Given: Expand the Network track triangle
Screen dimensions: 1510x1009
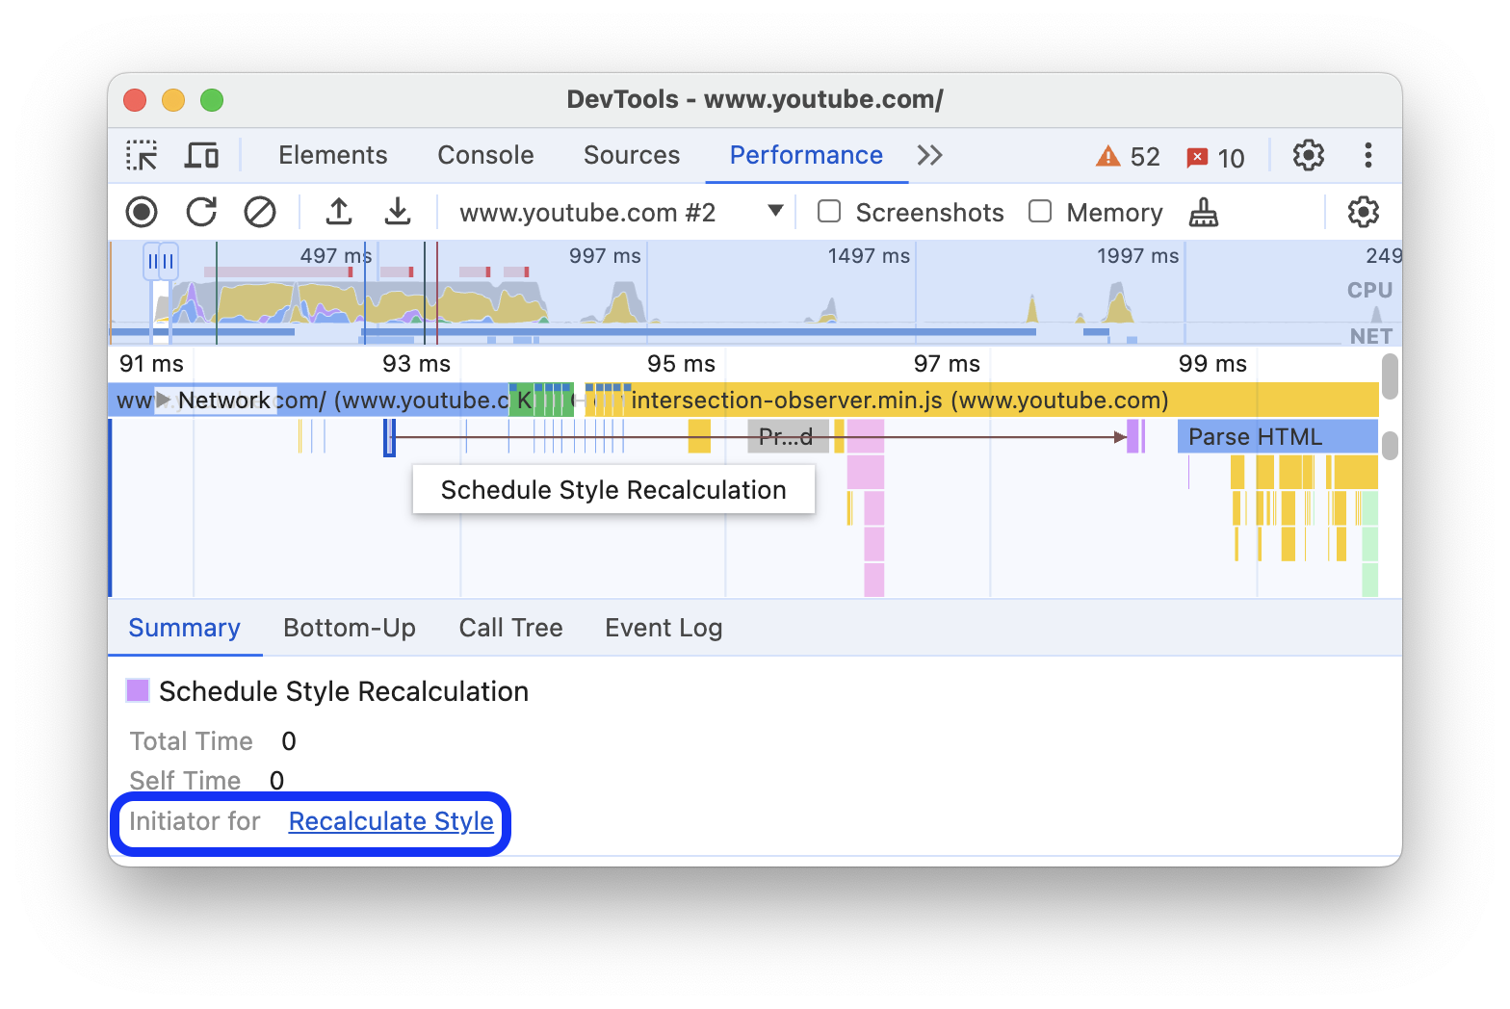Looking at the screenshot, I should click(x=164, y=400).
